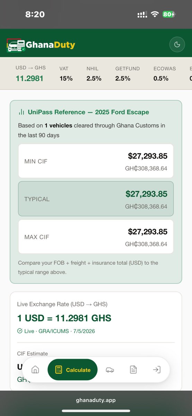Open the document icon in the bottom nav
Image resolution: width=192 pixels, height=416 pixels.
click(x=133, y=370)
